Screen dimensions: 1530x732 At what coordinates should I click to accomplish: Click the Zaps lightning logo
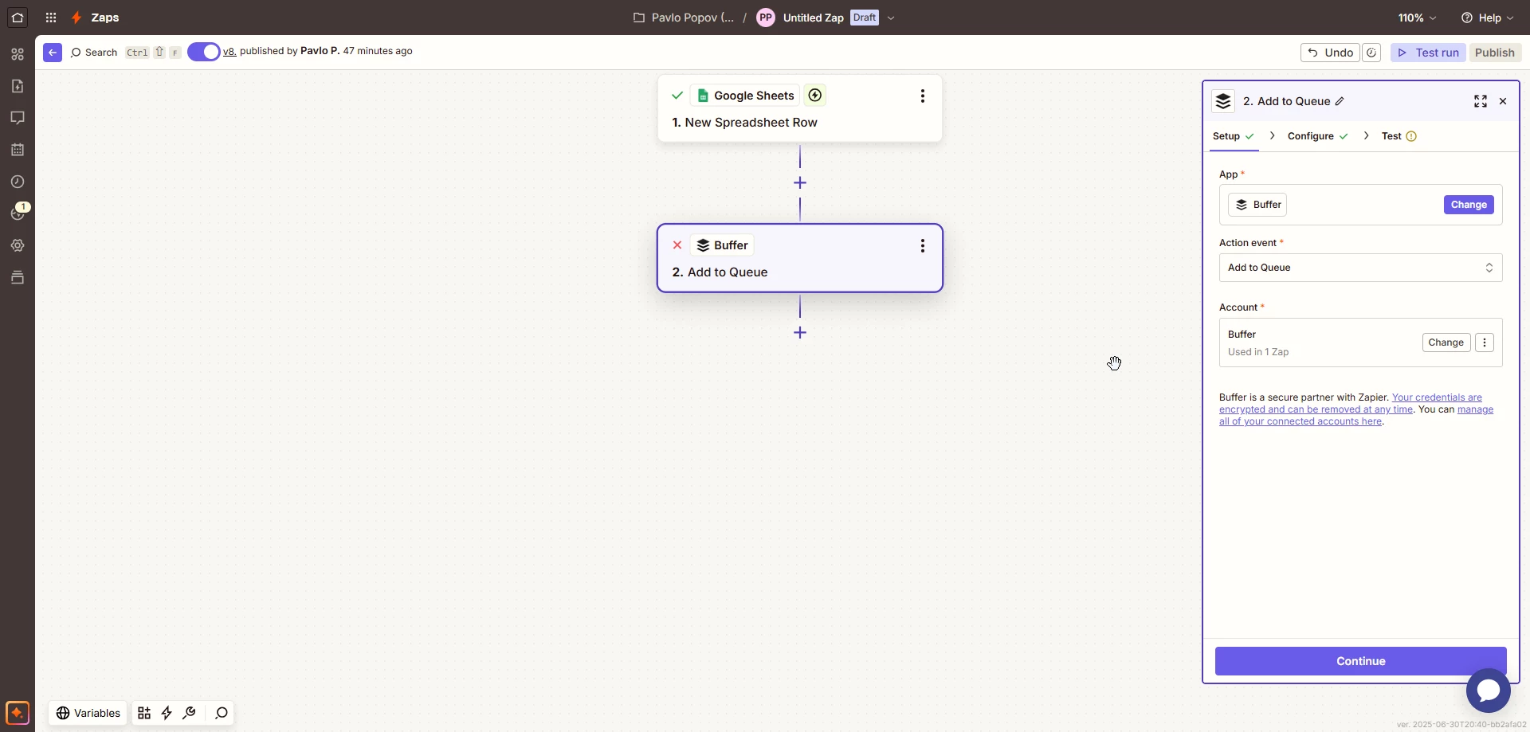[76, 18]
